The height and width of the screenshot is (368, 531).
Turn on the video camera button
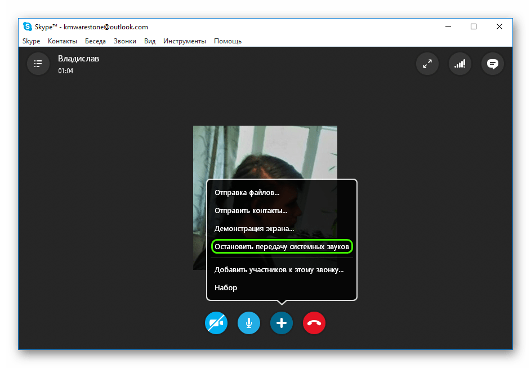[x=216, y=323]
